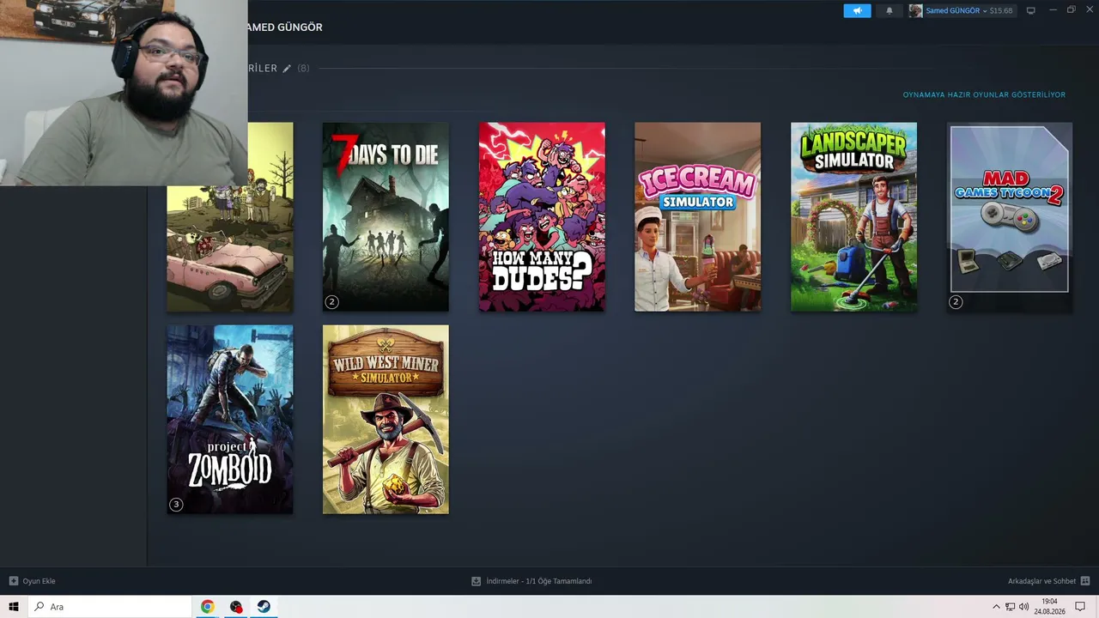Click the Windows taskbar search box Ara
The height and width of the screenshot is (618, 1099).
[x=110, y=607]
